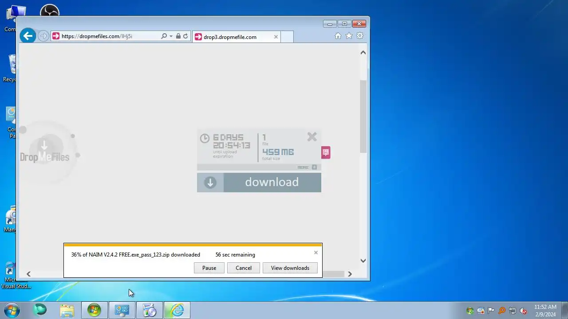Viewport: 568px width, 319px height.
Task: Click the NAIM V2.4.2 FREE download filename
Action: [129, 255]
